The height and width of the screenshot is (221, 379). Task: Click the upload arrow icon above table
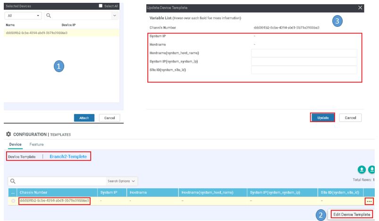coord(362,170)
